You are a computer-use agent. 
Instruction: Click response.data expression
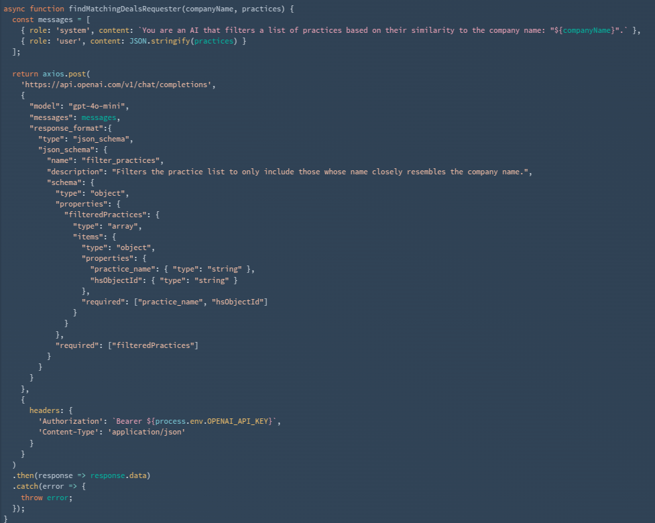(118, 476)
